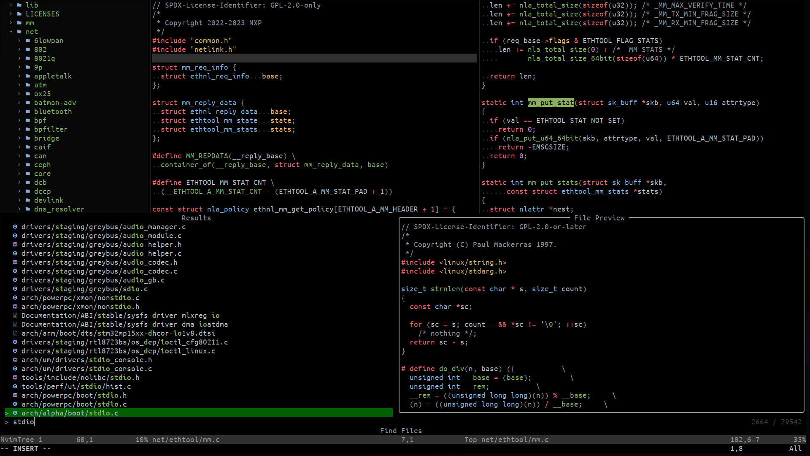
Task: Expand the ceph folder chevron
Action: (x=19, y=165)
